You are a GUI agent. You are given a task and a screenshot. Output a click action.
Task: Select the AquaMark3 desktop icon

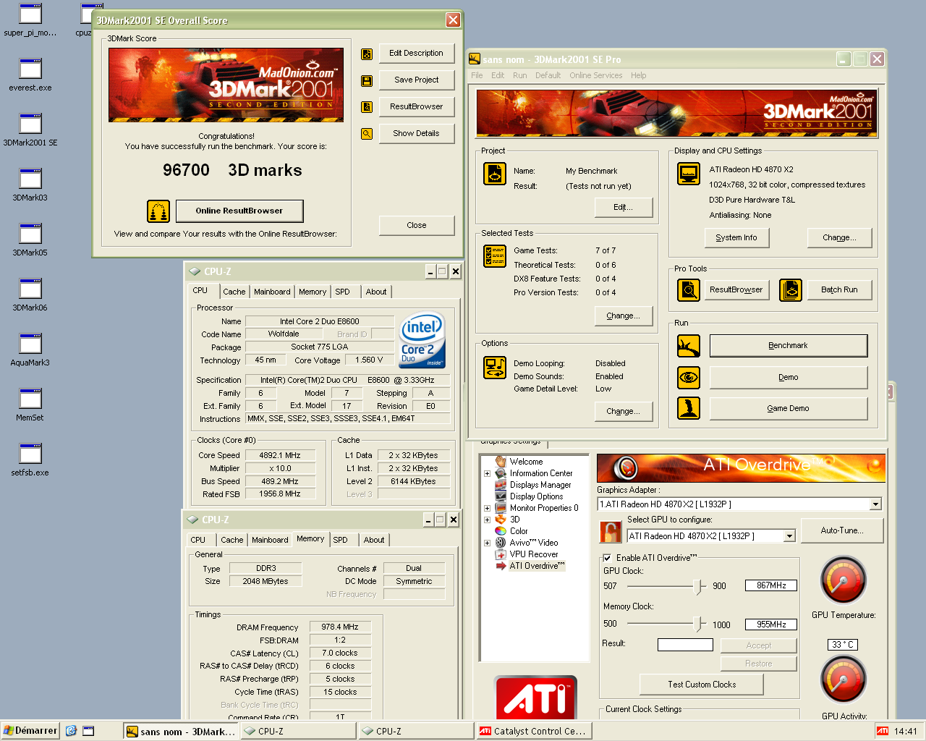(x=30, y=344)
